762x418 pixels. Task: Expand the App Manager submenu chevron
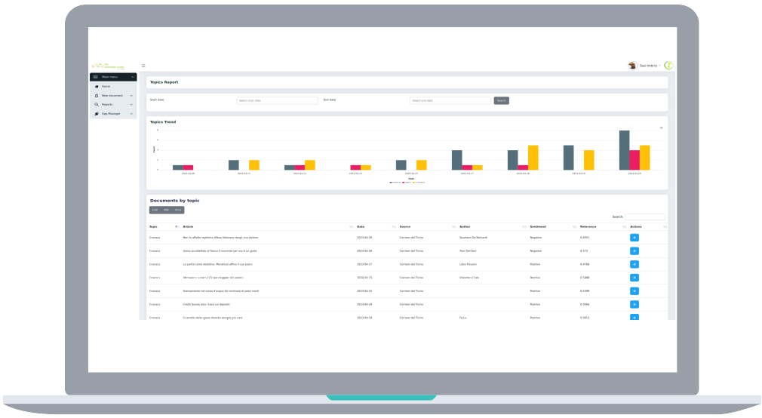131,114
